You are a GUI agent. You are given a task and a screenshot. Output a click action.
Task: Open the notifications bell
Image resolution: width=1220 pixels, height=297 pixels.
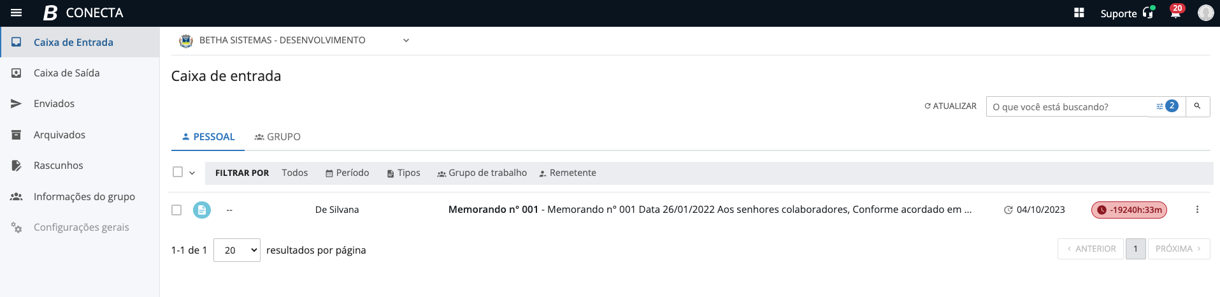click(x=1175, y=13)
